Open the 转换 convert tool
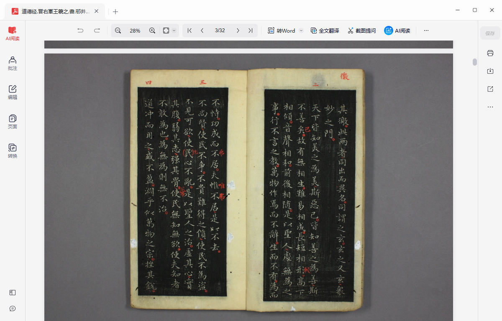The width and height of the screenshot is (502, 321). pos(13,151)
